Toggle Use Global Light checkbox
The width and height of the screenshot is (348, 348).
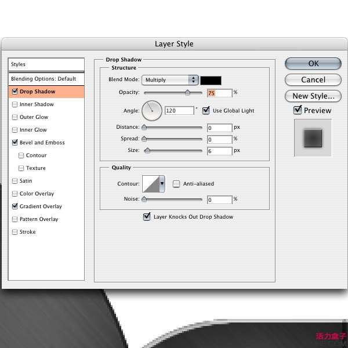tap(206, 110)
